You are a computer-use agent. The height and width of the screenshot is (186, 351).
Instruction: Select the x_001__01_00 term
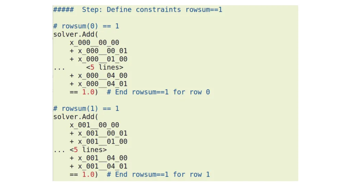[x=102, y=141]
